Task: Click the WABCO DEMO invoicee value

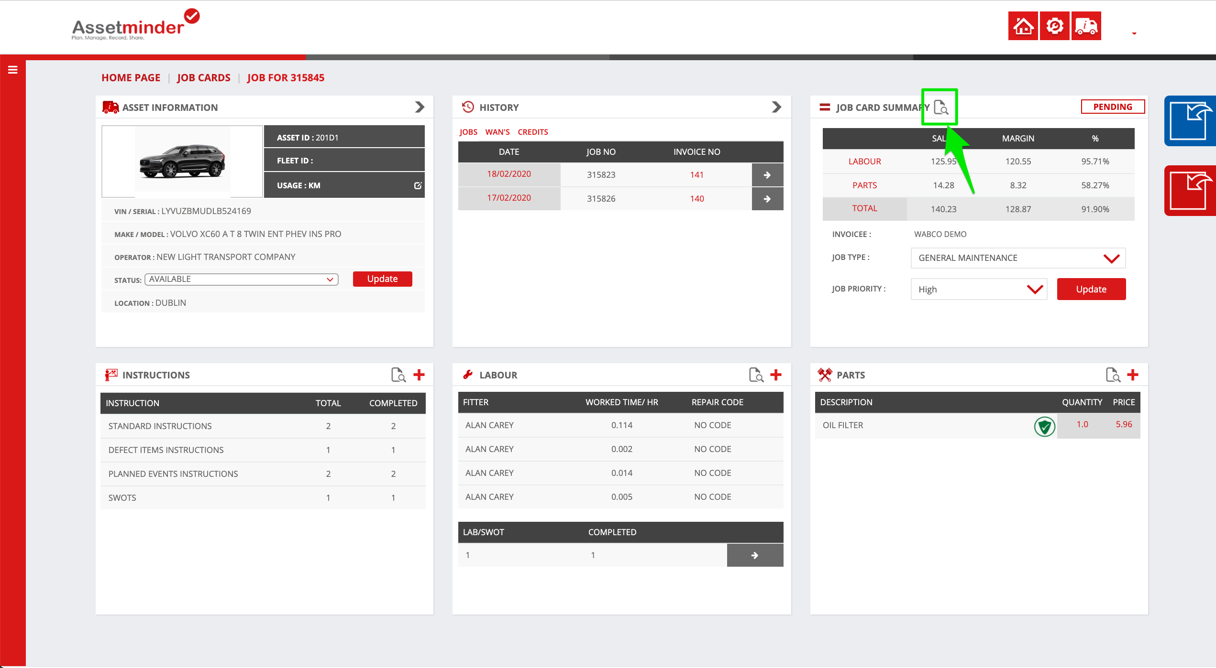Action: 940,234
